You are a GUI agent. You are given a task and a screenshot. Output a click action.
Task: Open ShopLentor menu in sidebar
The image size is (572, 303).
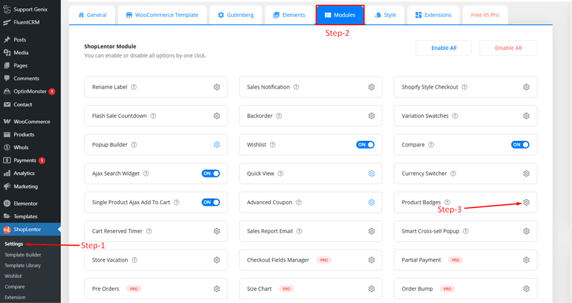[30, 229]
